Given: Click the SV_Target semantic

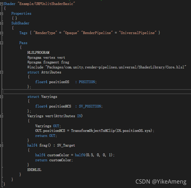Looking at the screenshot, I should pyautogui.click(x=66, y=145).
